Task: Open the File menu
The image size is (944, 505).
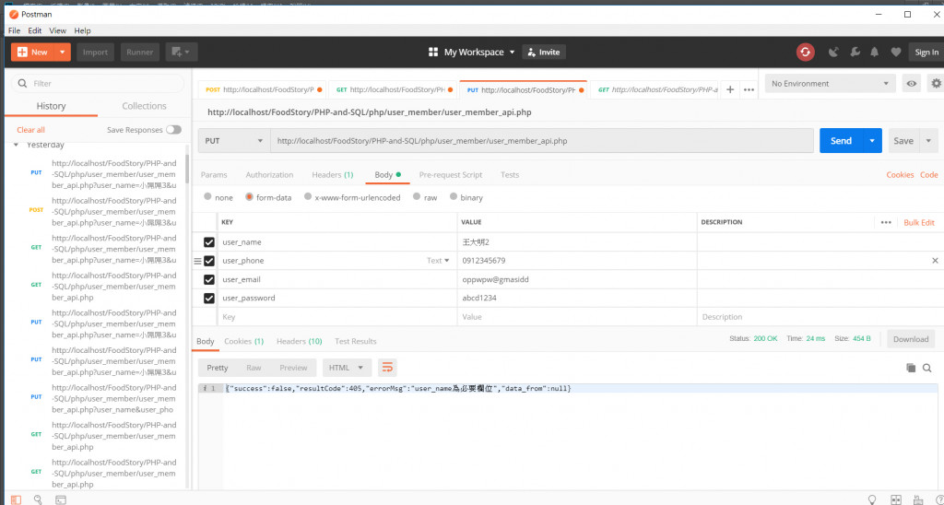Action: click(x=15, y=30)
